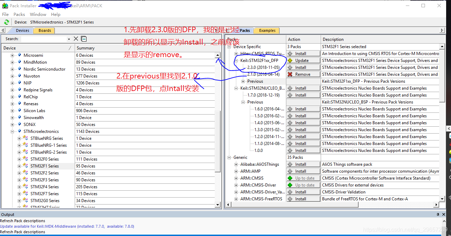Clear the device search with the X icon
This screenshot has width=451, height=236.
click(76, 39)
